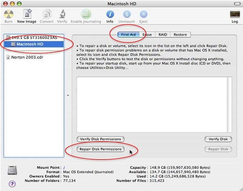Open help with the question mark button

[x=12, y=184]
